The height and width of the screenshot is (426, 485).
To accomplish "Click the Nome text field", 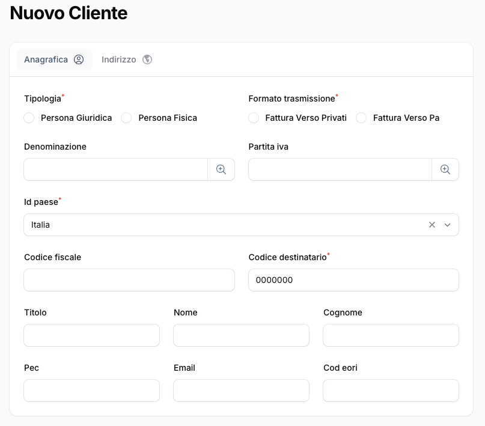I will 241,335.
